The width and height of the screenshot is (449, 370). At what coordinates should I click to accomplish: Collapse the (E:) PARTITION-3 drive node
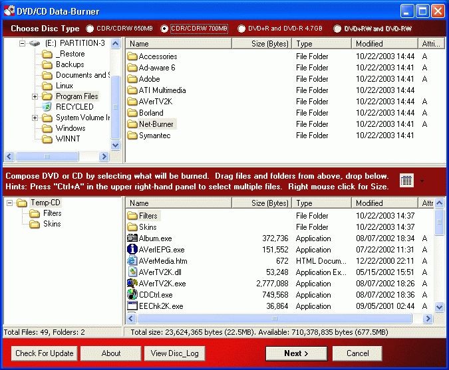(x=22, y=43)
